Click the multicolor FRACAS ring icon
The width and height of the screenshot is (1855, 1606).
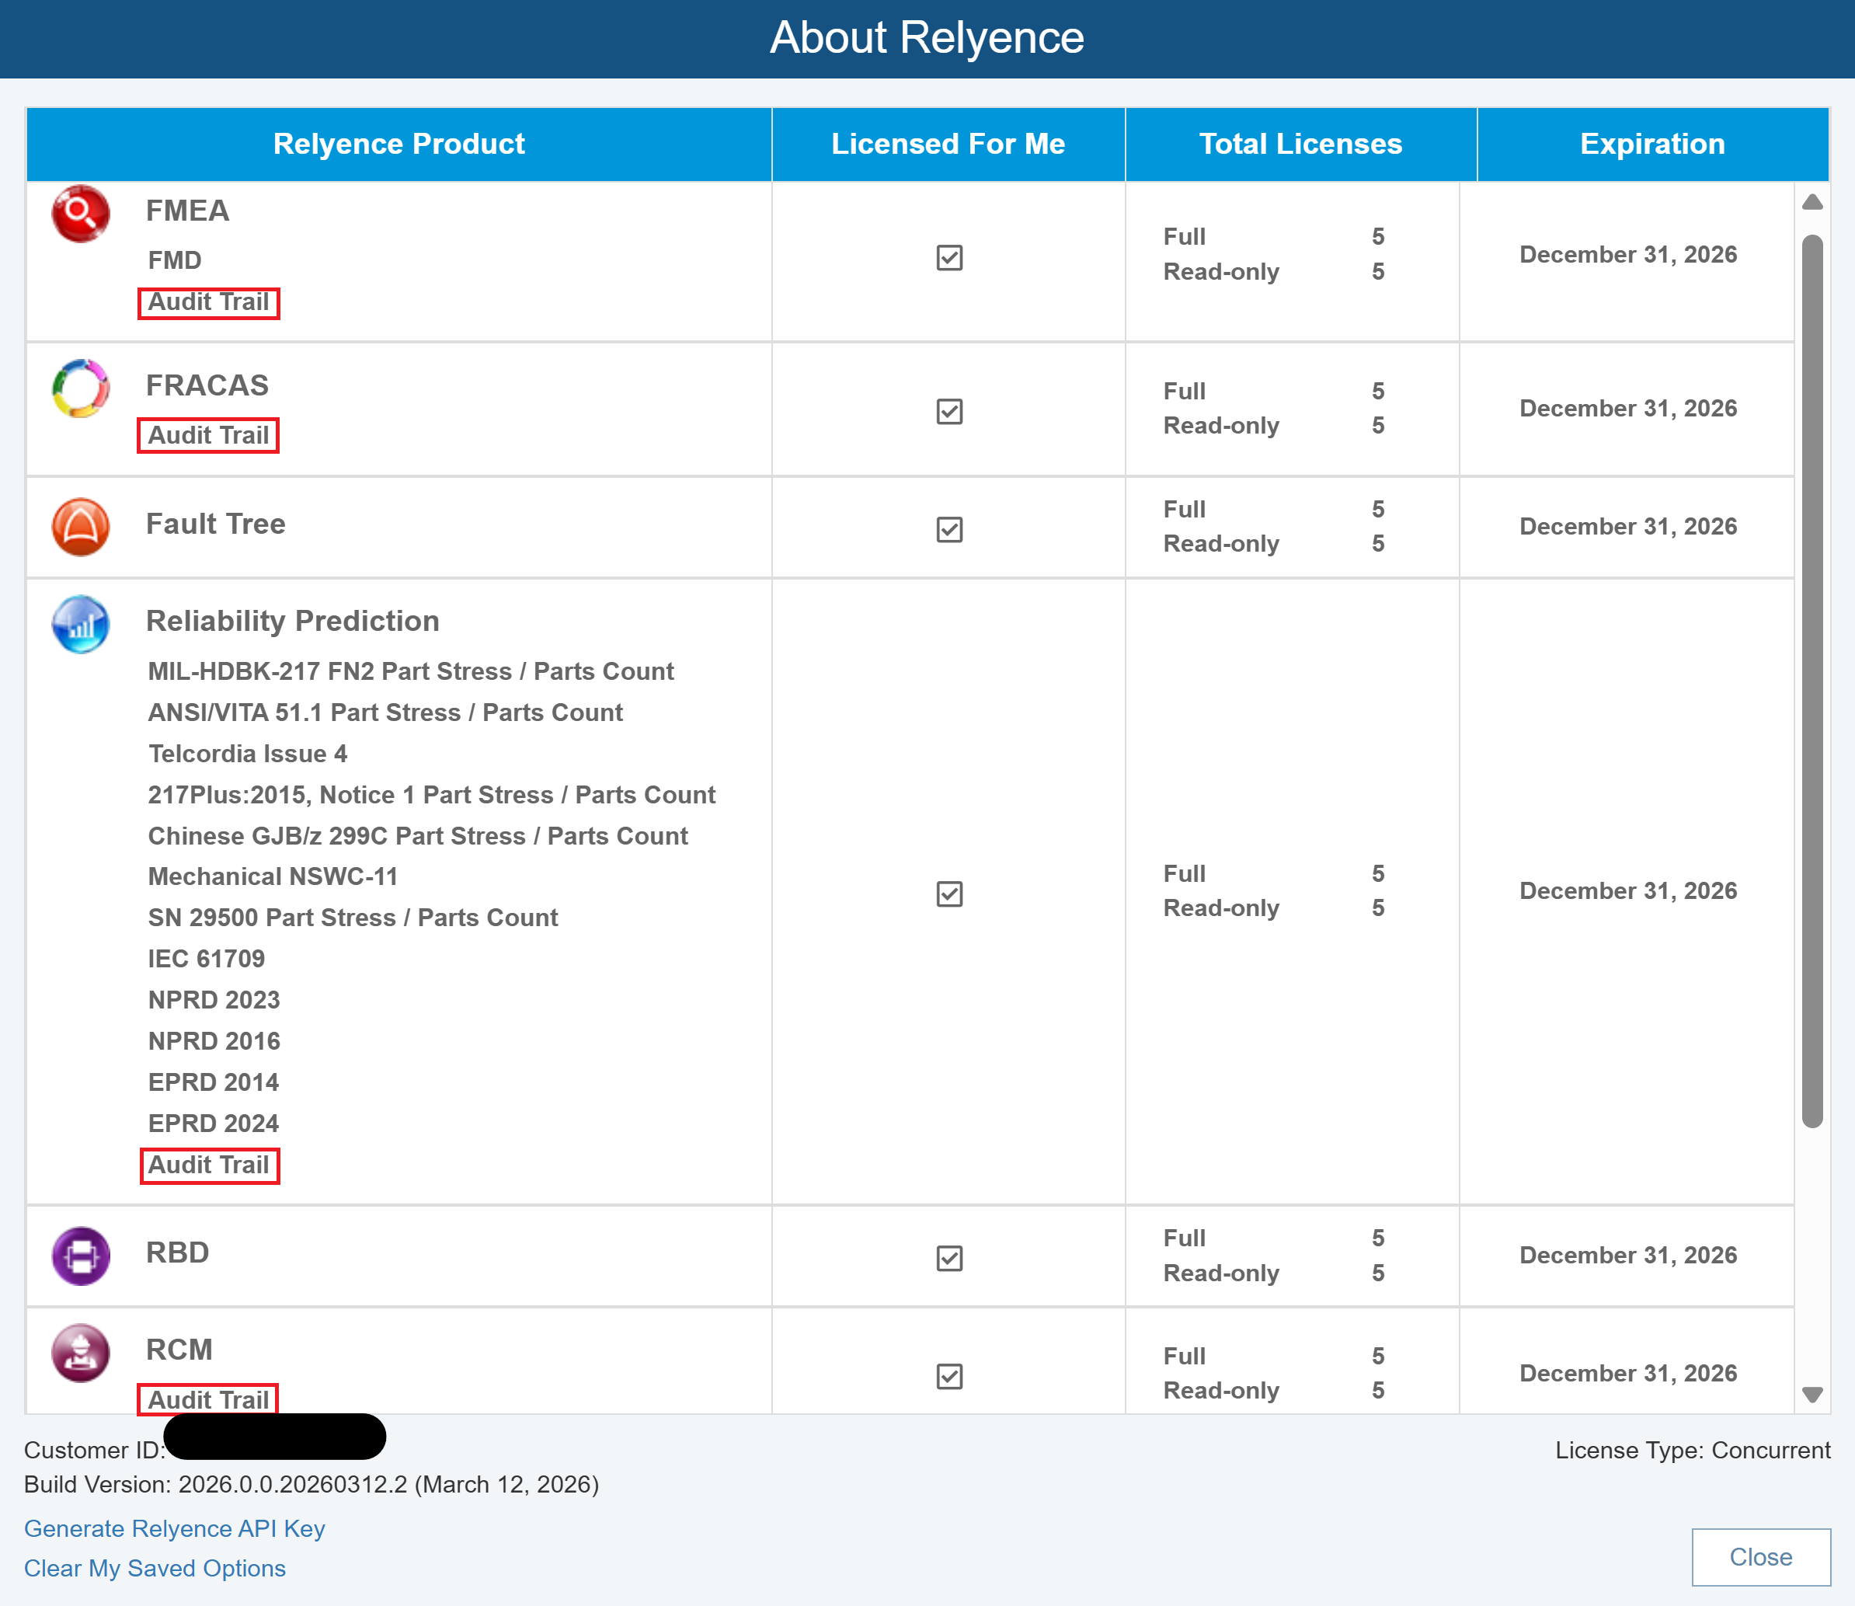coord(81,388)
